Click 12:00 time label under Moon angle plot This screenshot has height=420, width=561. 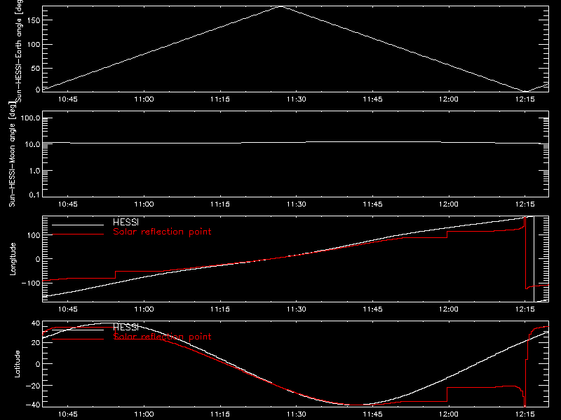449,204
